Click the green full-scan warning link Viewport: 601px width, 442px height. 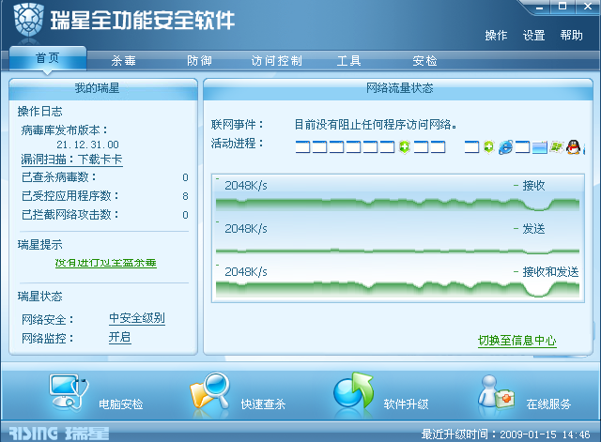pyautogui.click(x=106, y=263)
